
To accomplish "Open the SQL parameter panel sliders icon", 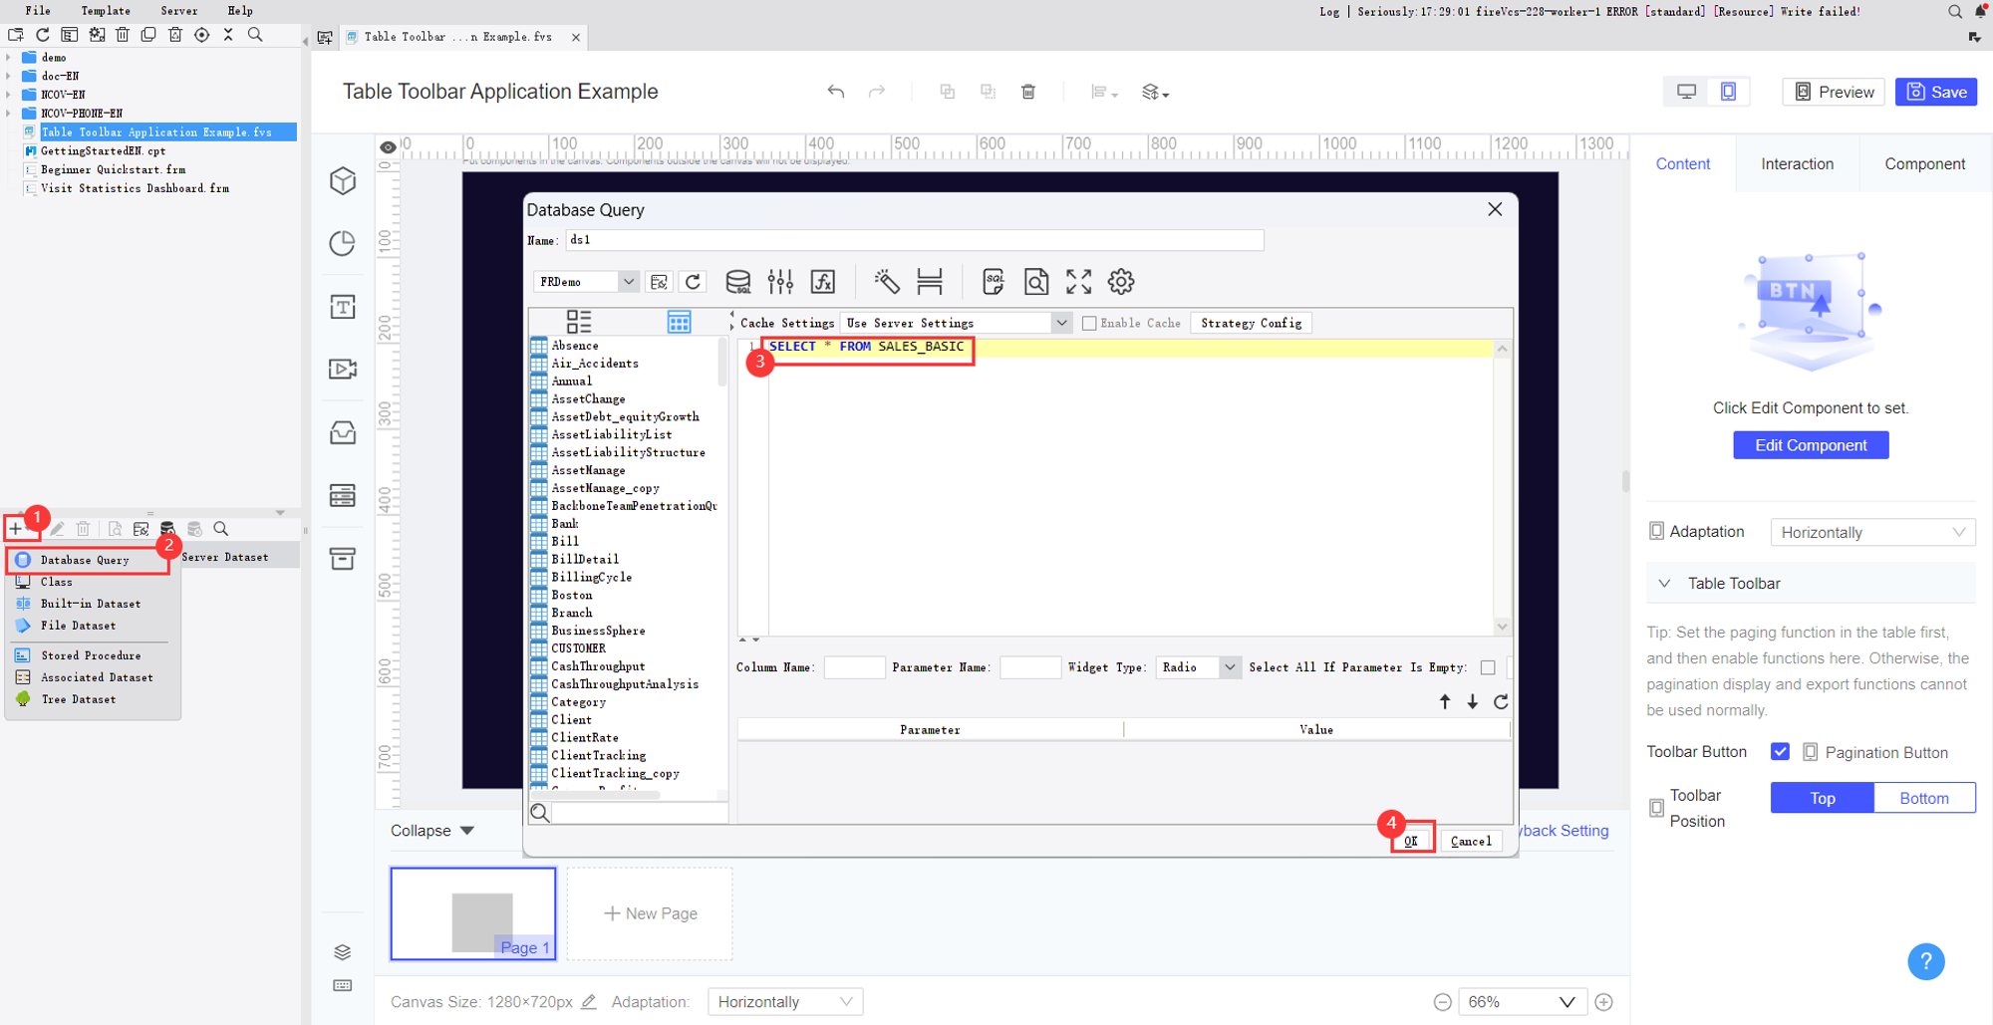I will (780, 281).
